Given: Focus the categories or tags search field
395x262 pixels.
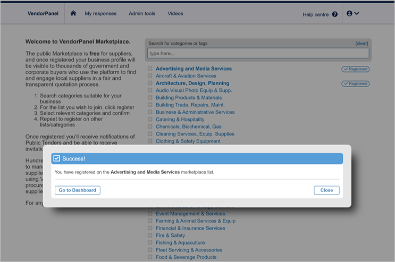Looking at the screenshot, I should point(258,53).
